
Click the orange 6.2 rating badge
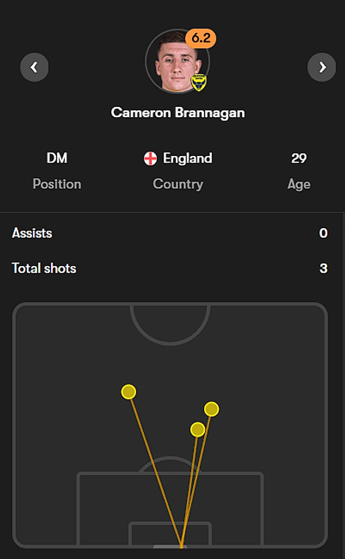(x=201, y=39)
